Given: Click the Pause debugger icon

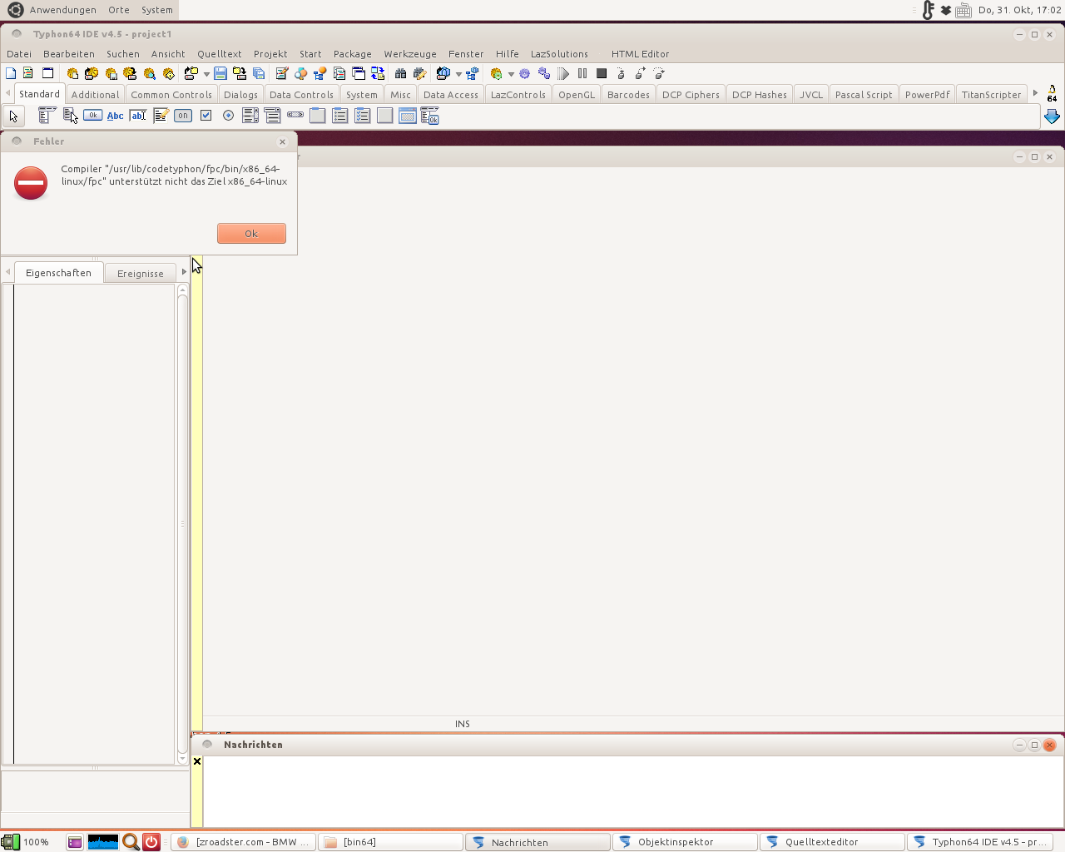Looking at the screenshot, I should pyautogui.click(x=582, y=73).
